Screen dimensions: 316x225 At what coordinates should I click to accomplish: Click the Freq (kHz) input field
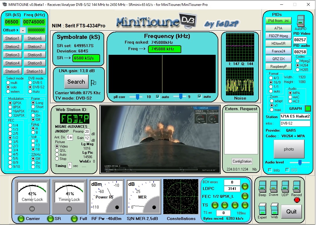pos(34,22)
